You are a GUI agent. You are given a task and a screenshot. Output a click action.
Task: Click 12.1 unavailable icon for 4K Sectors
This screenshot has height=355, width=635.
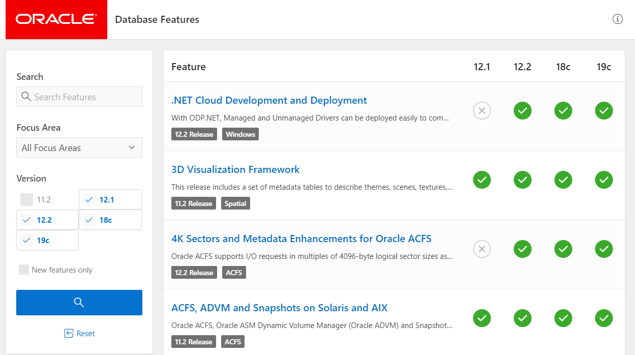482,249
